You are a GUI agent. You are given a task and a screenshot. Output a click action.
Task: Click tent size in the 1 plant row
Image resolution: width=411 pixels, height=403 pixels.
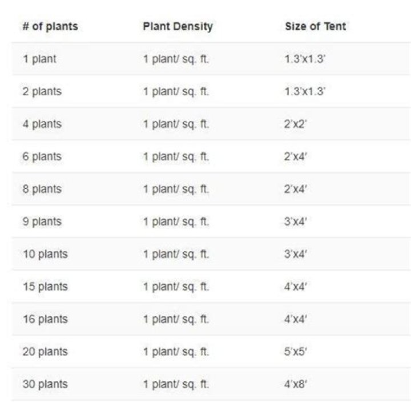[305, 59]
